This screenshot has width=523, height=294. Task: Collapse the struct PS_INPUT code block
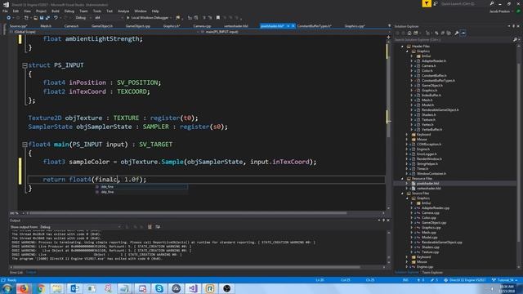(25, 65)
